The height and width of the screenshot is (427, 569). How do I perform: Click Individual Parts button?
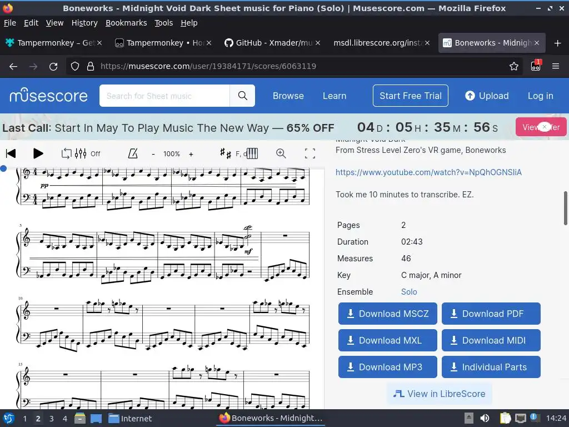pyautogui.click(x=491, y=367)
